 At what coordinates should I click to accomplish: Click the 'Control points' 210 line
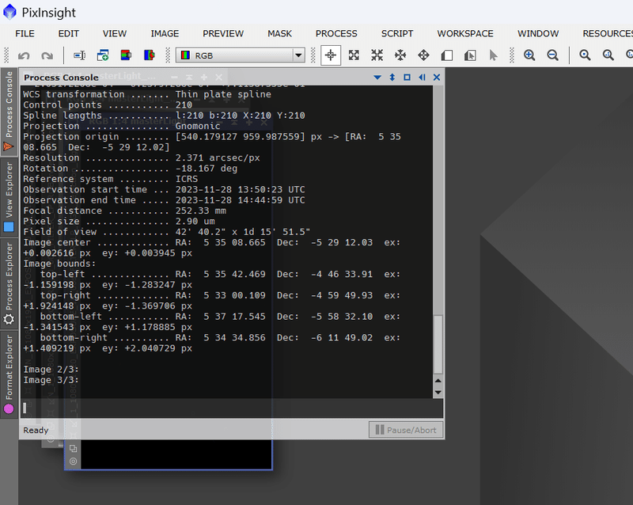[x=108, y=105]
